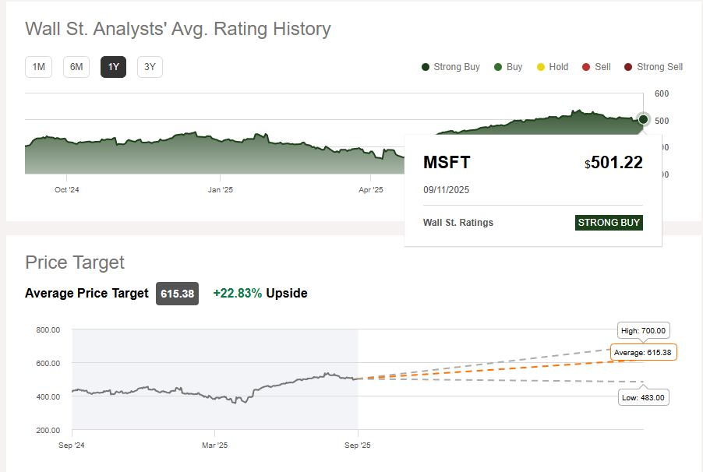Click the 500 rating chart axis label
The height and width of the screenshot is (472, 703).
pyautogui.click(x=662, y=121)
